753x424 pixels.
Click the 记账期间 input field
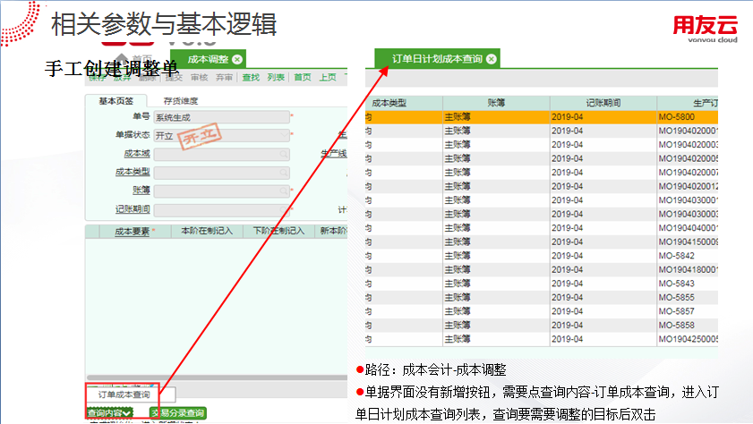221,209
